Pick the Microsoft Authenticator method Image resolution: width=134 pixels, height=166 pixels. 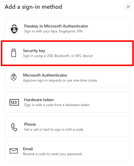point(67,77)
